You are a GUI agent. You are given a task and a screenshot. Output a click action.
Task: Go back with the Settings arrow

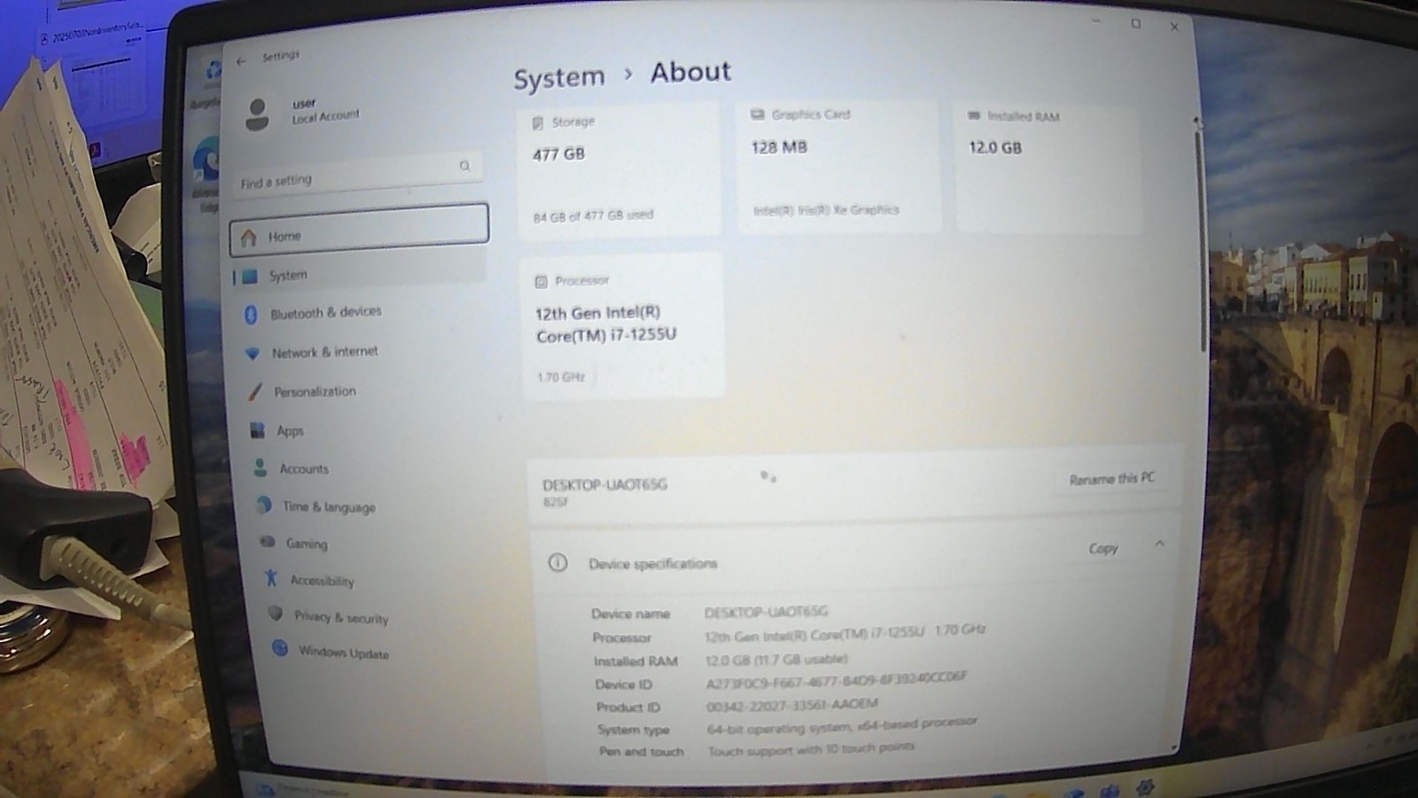(x=240, y=61)
